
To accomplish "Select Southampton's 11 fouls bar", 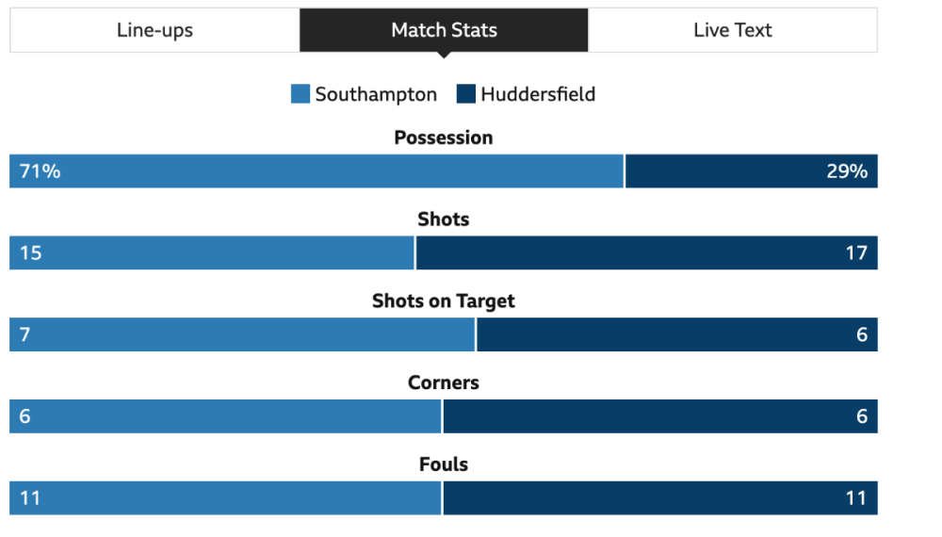I will coord(225,498).
